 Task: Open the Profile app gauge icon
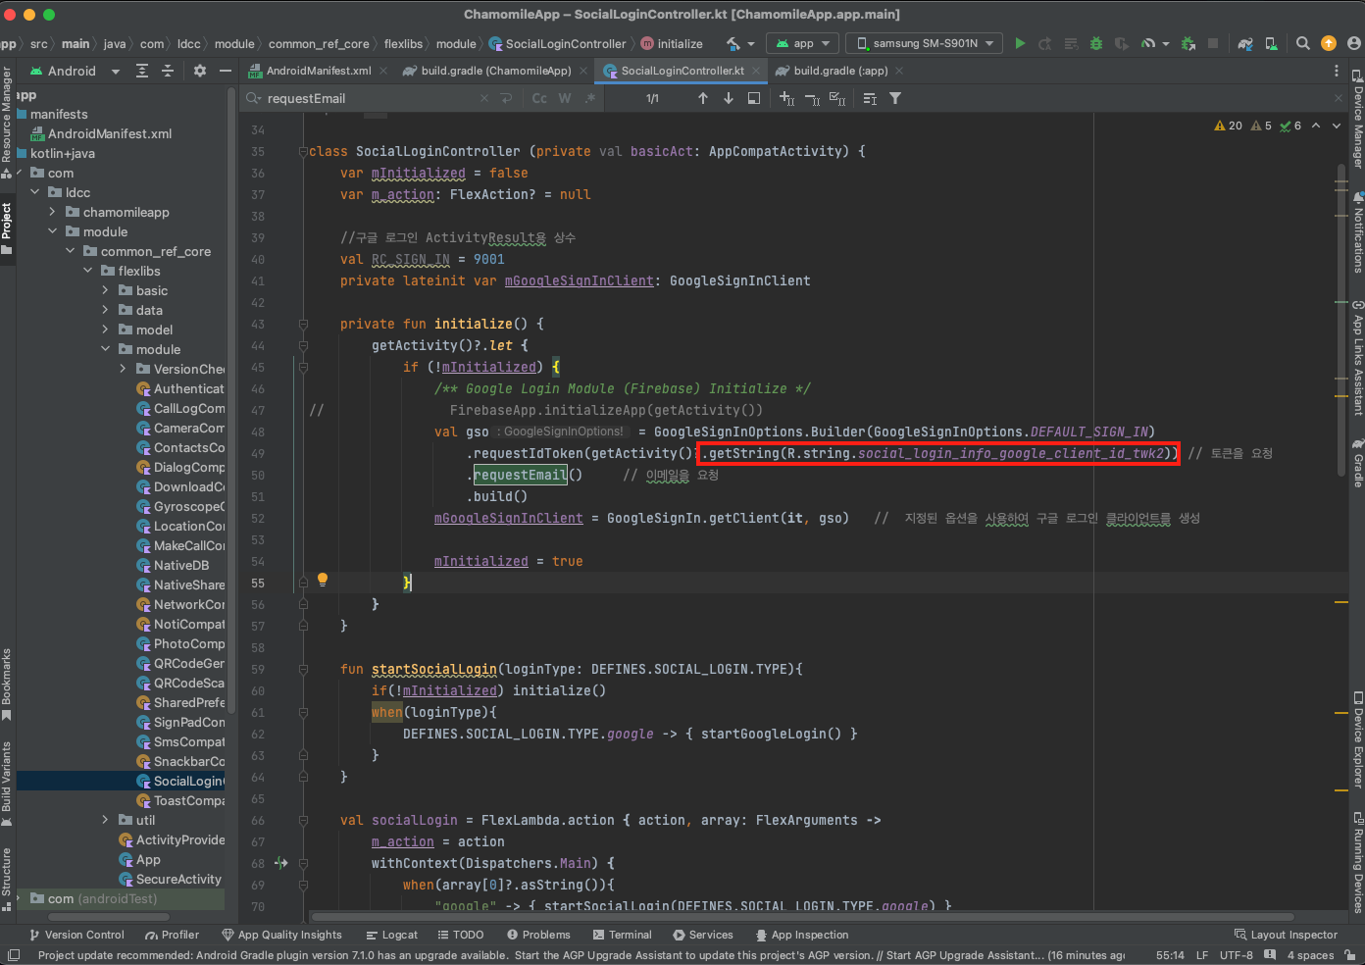point(1147,43)
